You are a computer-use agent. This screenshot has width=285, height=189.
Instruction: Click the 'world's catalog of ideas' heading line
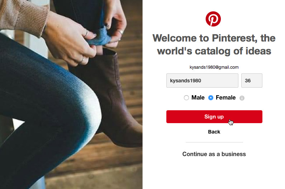(x=214, y=51)
